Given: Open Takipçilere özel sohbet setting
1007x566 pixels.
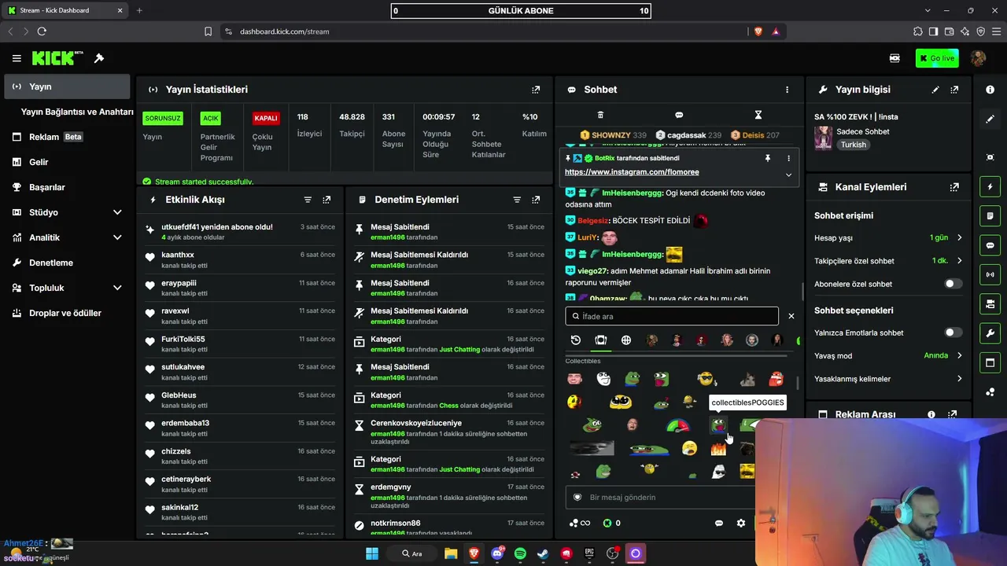Looking at the screenshot, I should pyautogui.click(x=888, y=261).
